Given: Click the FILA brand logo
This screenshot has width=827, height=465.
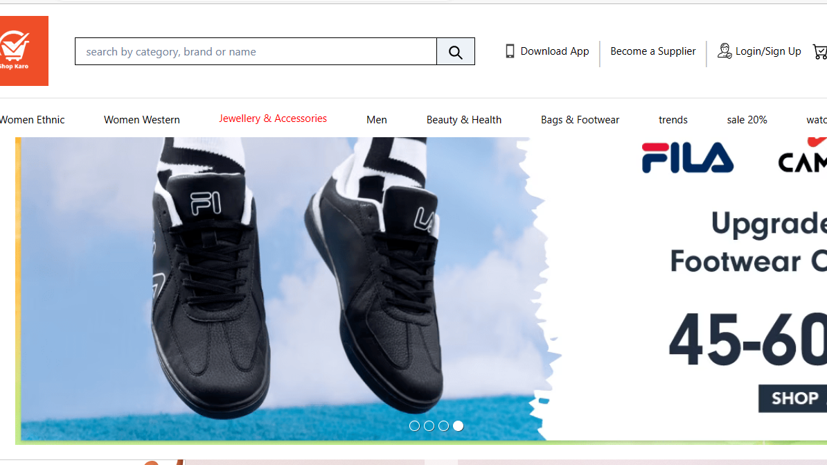Looking at the screenshot, I should point(687,158).
